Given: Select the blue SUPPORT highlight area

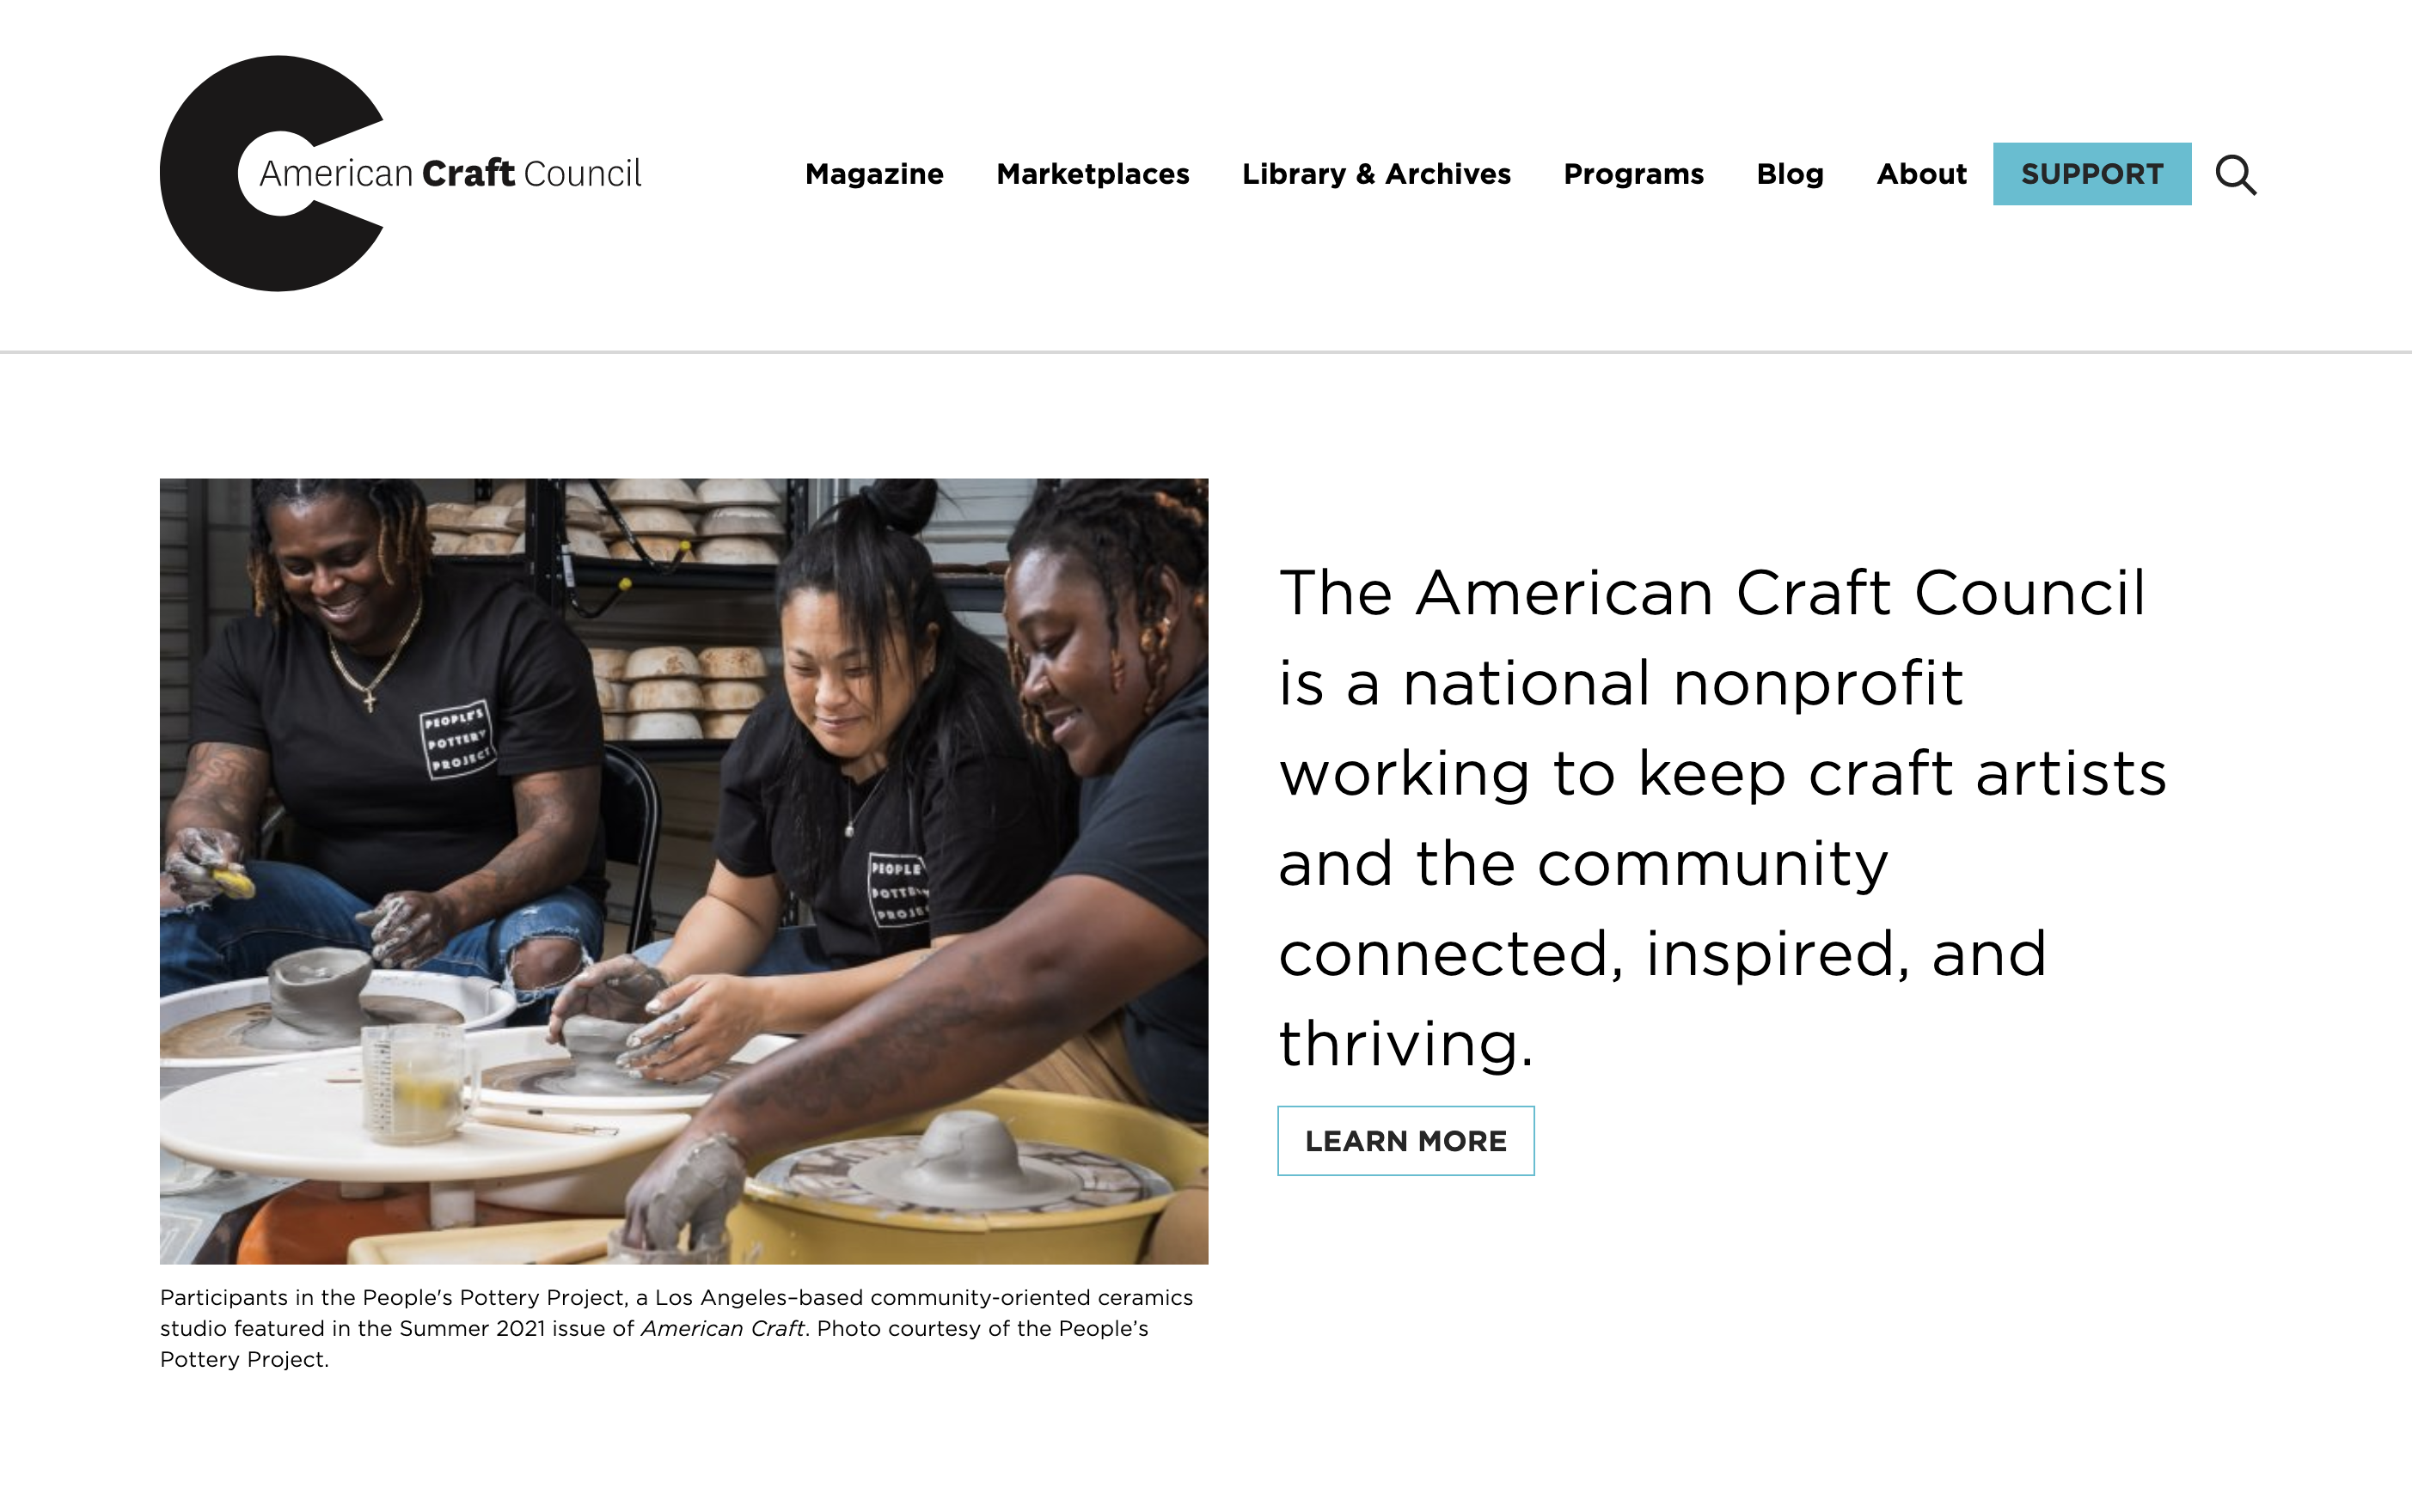Looking at the screenshot, I should 2092,174.
